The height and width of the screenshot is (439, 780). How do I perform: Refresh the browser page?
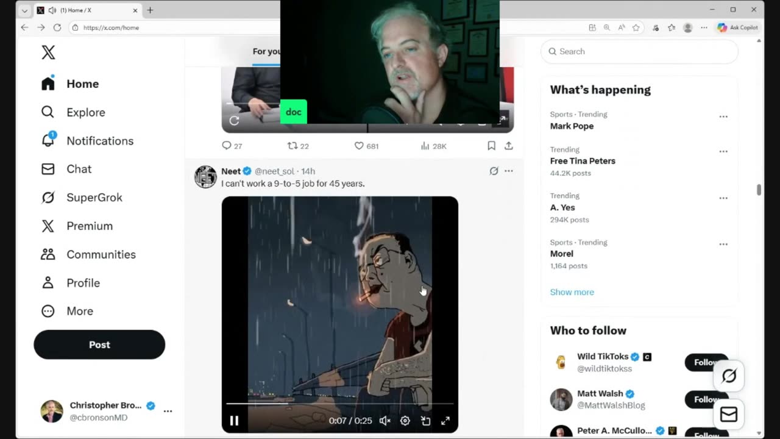click(x=57, y=27)
